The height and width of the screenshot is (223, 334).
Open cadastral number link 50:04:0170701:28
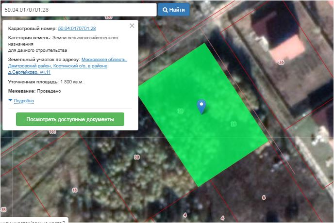pos(77,29)
